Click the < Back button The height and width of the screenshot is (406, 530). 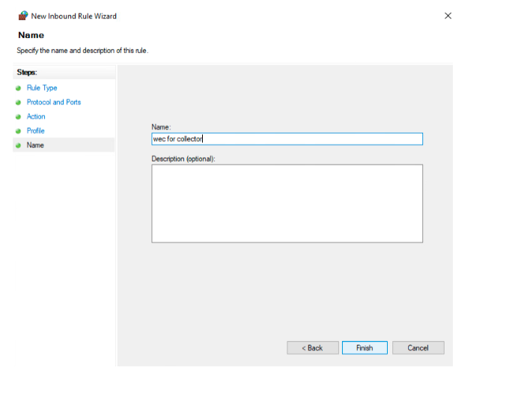tap(313, 348)
